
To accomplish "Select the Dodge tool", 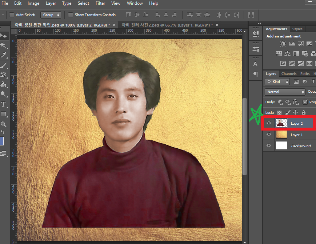I will pos(4,94).
